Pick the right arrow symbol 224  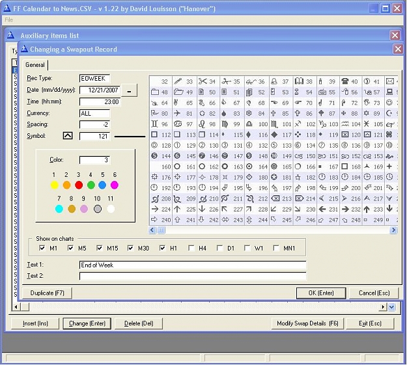tap(155, 209)
